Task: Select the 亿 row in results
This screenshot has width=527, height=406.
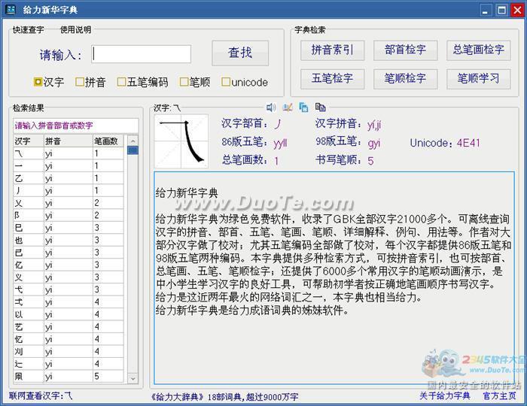Action: 69,265
